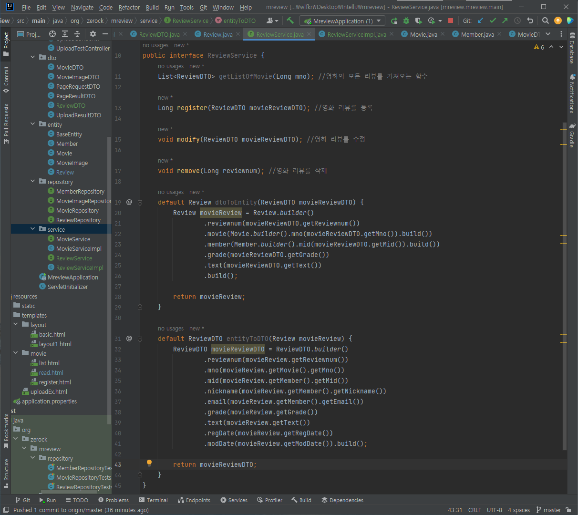Select opened file locate target icon
This screenshot has width=578, height=515.
pos(52,34)
